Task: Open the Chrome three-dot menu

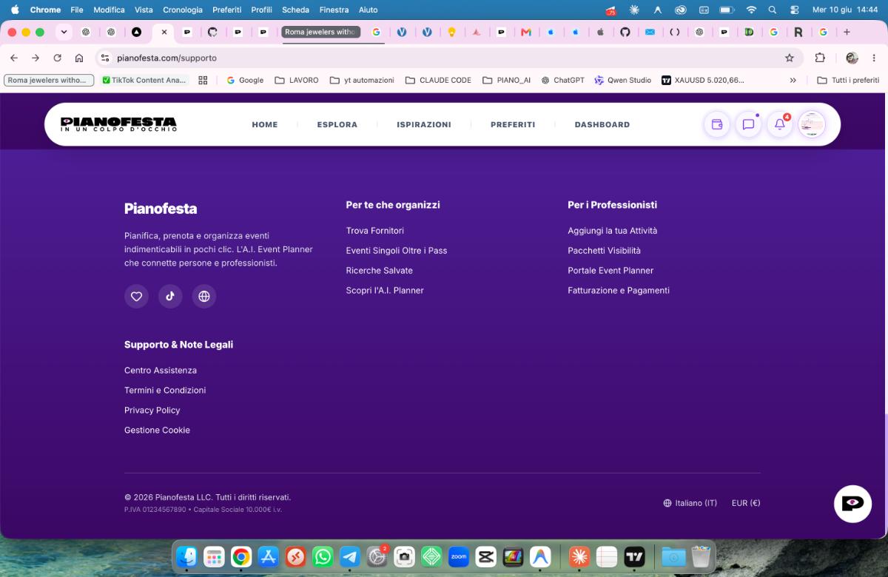Action: (875, 58)
